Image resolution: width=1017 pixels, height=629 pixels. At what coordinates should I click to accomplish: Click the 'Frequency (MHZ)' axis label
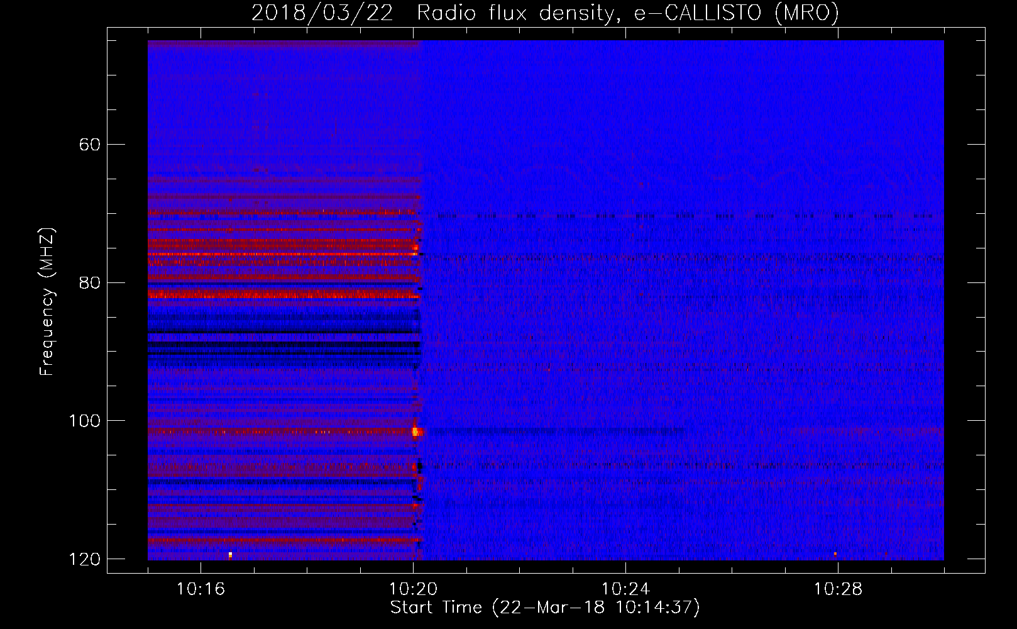tap(47, 301)
